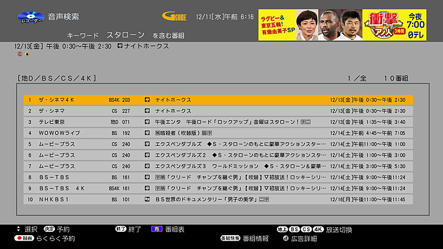
Task: Open the rugby and Tokyo Olympics ad banner
Action: pyautogui.click(x=342, y=25)
